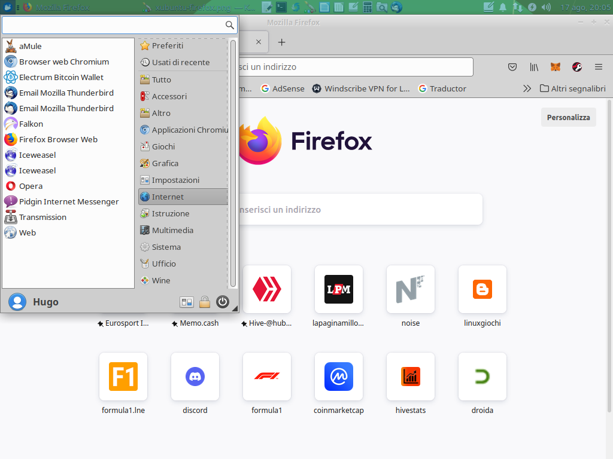Open the coinmarketcap shortcut tile
The height and width of the screenshot is (459, 613).
pos(339,377)
